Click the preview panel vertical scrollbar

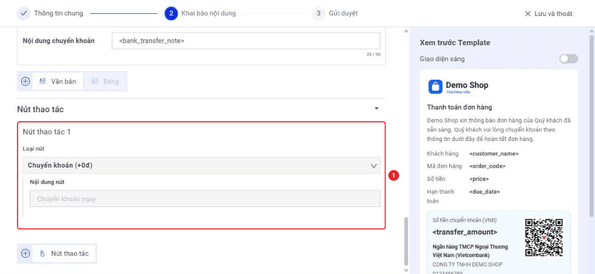[x=592, y=125]
